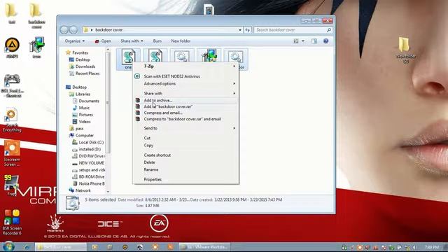Choose Cut from the context menu

185,138
